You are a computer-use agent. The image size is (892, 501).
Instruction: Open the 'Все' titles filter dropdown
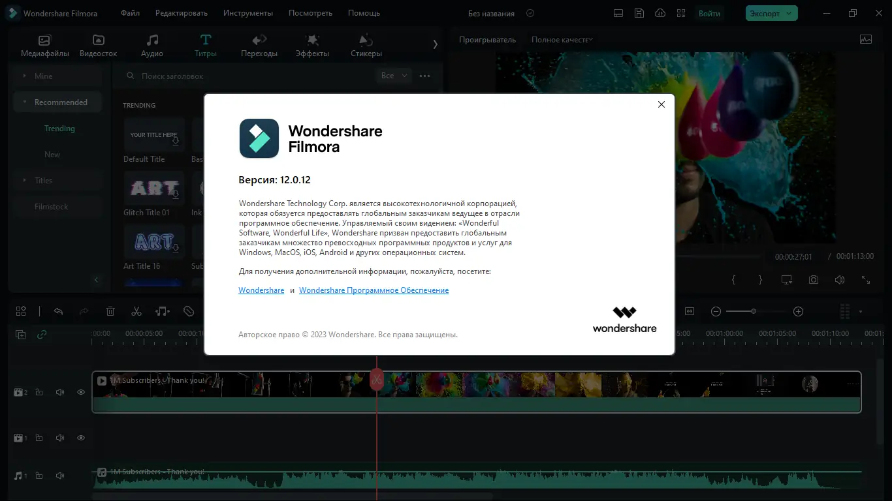point(393,76)
